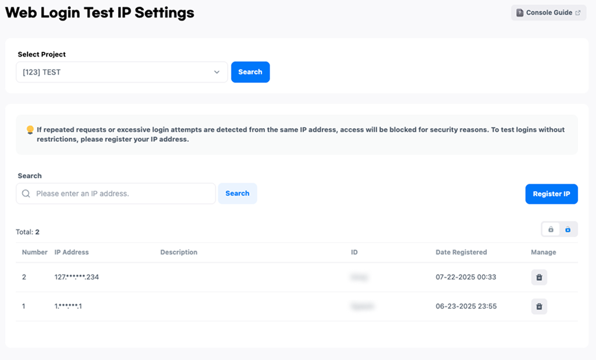Image resolution: width=596 pixels, height=360 pixels.
Task: Click trash icon for IP 1.***.***.1
Action: (x=539, y=306)
